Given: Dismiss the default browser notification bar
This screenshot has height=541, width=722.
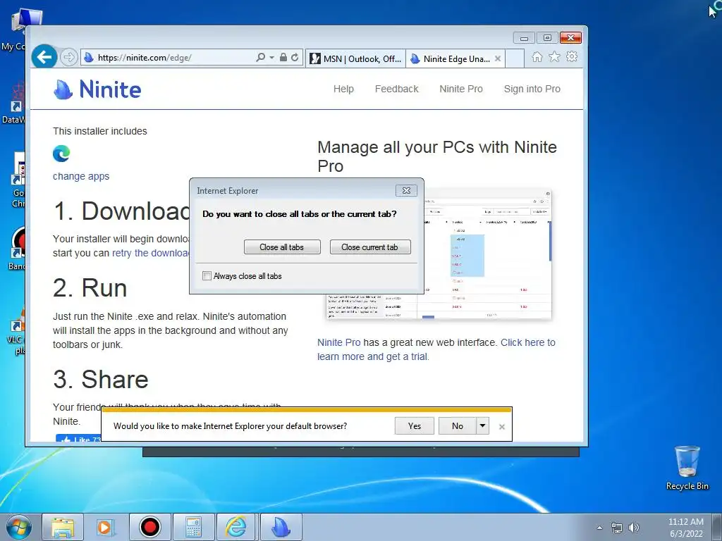Looking at the screenshot, I should (x=502, y=427).
